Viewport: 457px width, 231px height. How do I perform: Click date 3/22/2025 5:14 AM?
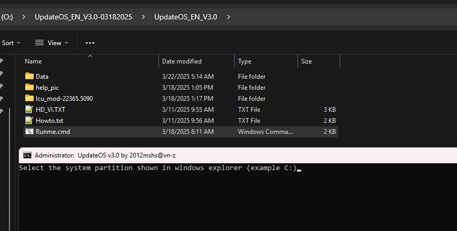click(x=188, y=77)
